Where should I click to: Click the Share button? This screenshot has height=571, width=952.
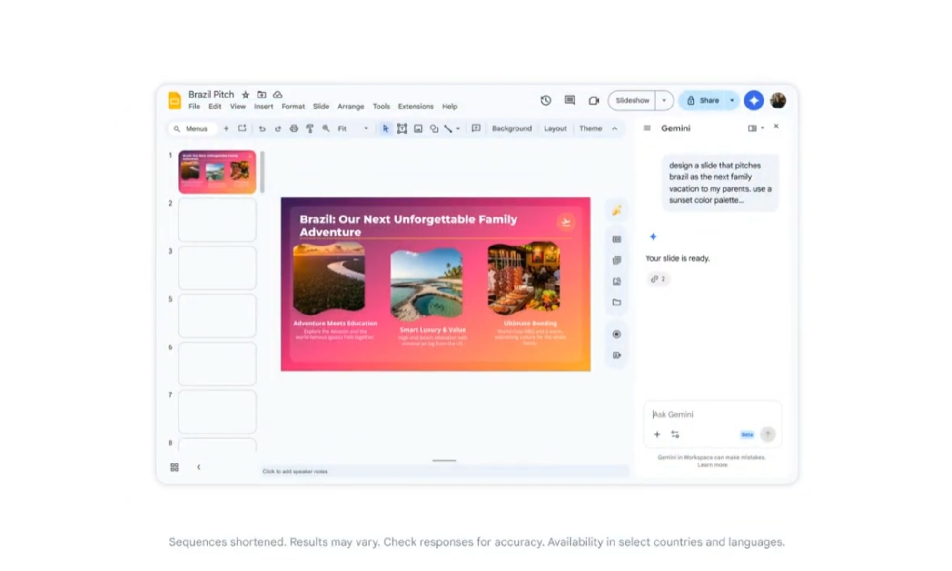click(707, 100)
